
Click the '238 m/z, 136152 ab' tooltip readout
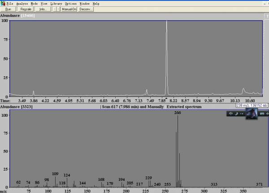(x=252, y=105)
